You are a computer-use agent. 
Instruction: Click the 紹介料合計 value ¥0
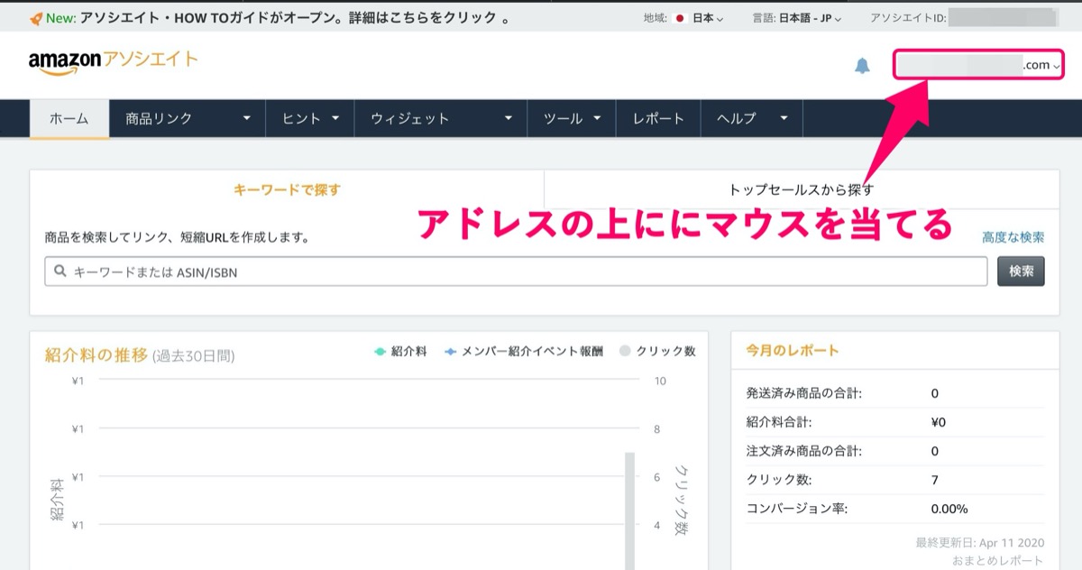click(938, 422)
